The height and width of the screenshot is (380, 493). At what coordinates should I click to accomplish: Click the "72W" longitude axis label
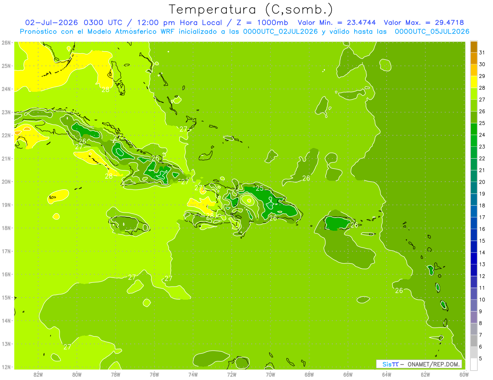coord(232,374)
